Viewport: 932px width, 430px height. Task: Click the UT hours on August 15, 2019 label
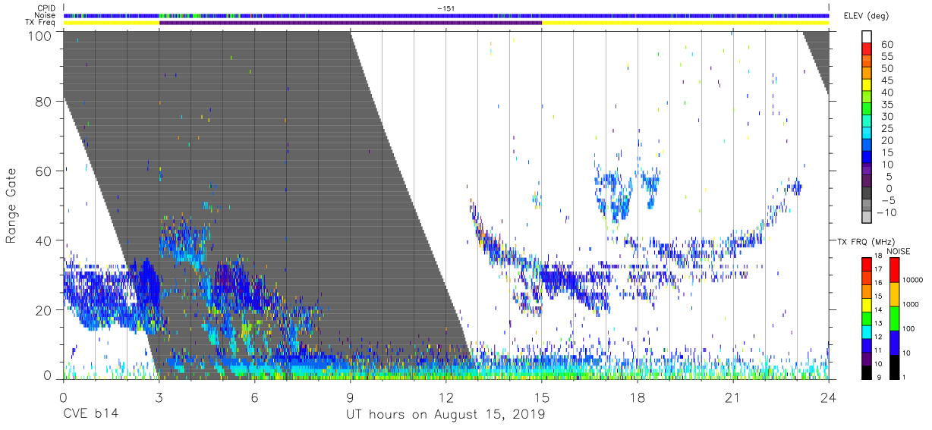(x=446, y=414)
